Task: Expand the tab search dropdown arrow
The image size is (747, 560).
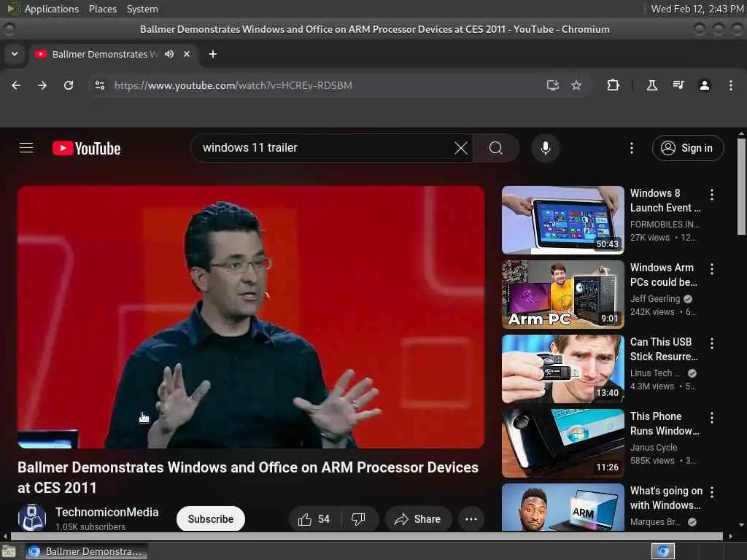Action: (15, 54)
